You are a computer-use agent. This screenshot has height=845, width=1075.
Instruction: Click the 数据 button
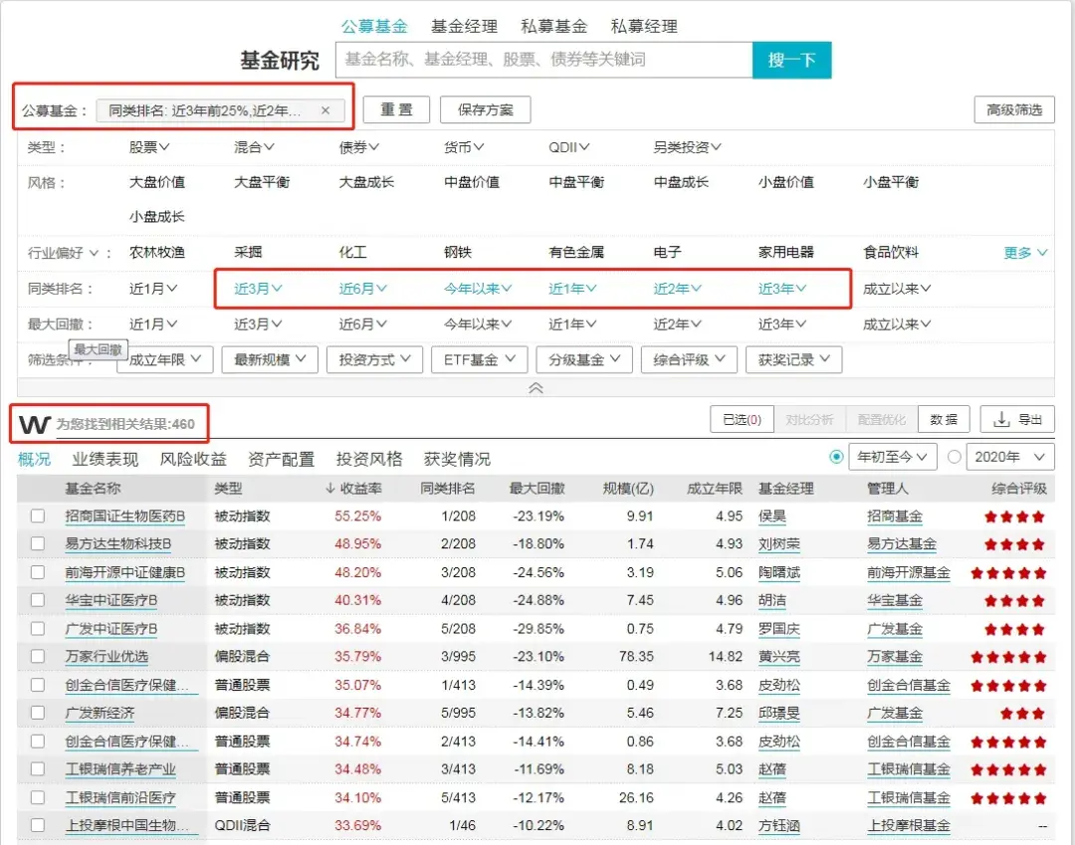(944, 419)
